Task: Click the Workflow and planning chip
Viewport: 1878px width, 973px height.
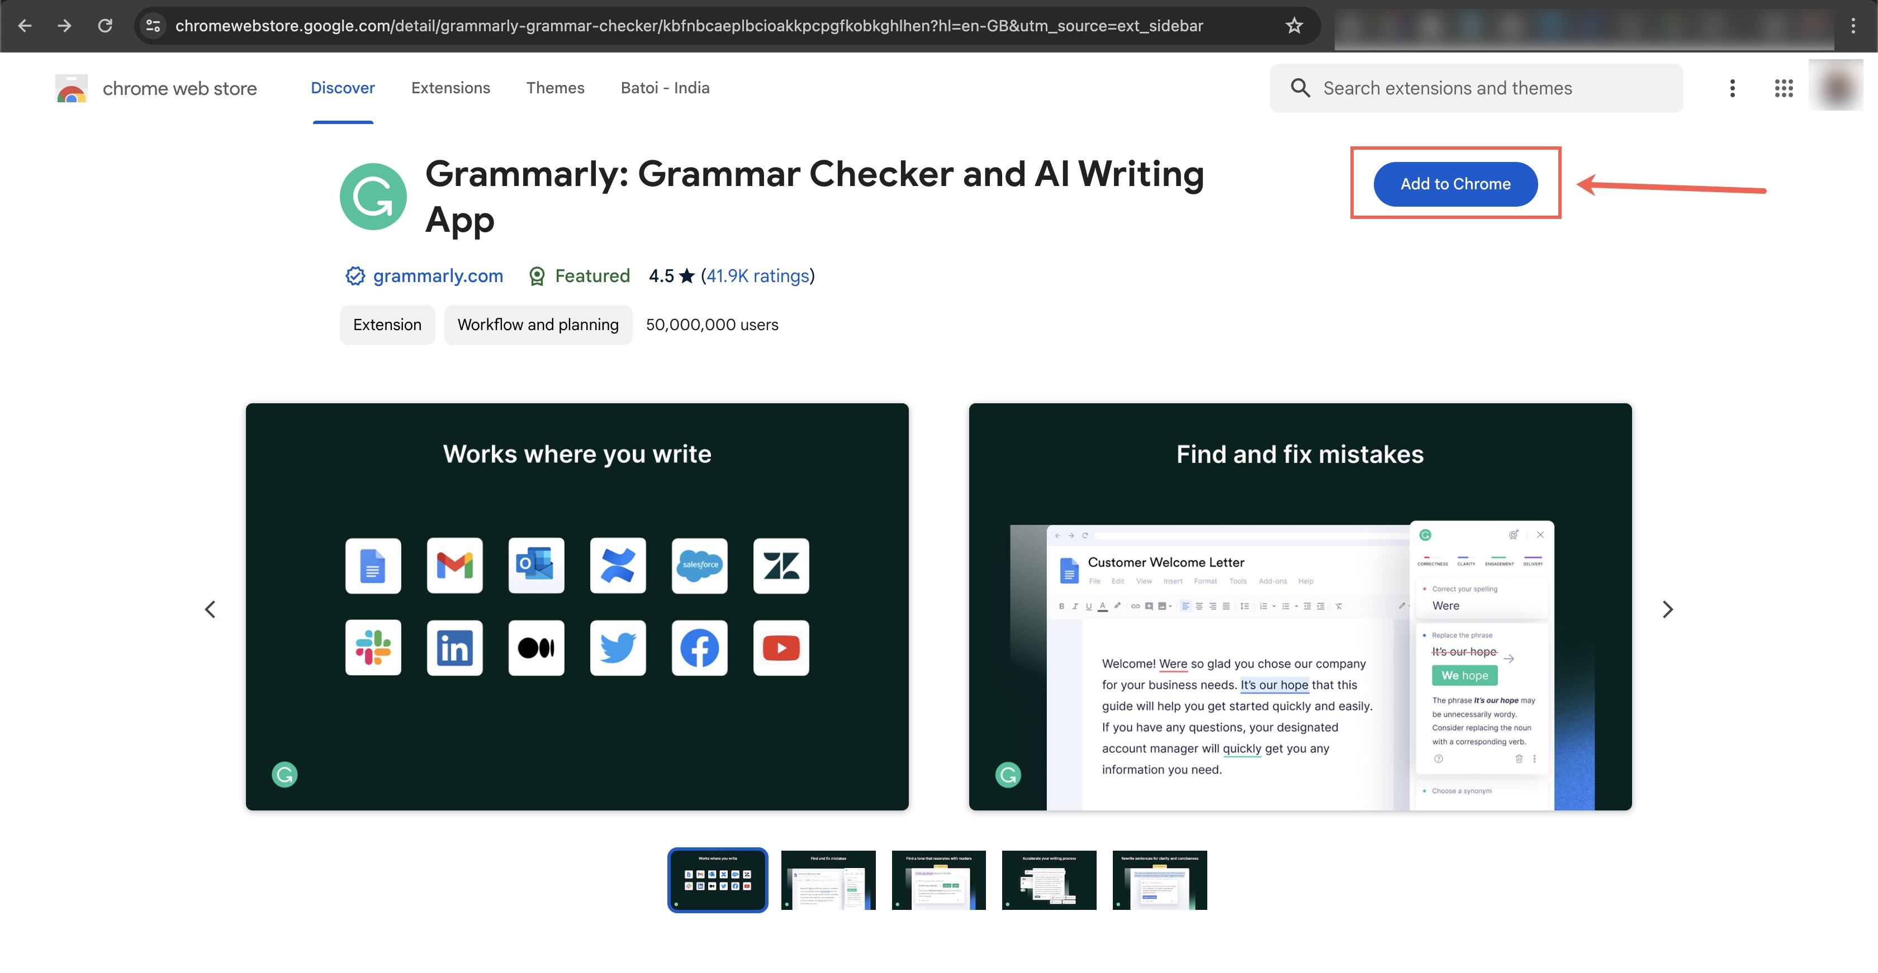Action: tap(538, 325)
